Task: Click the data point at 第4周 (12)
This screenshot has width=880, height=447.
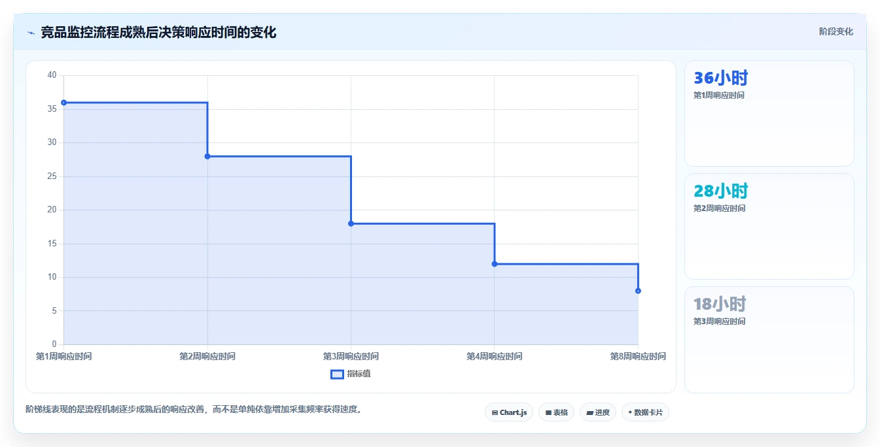Action: pos(494,264)
